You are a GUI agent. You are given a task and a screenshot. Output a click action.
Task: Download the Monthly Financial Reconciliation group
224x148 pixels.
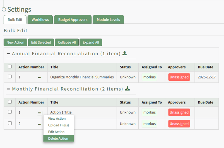pyautogui.click(x=127, y=89)
